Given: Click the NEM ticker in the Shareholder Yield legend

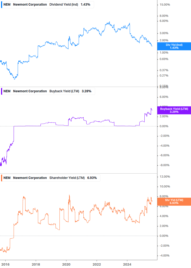Looking at the screenshot, I should (x=7, y=178).
